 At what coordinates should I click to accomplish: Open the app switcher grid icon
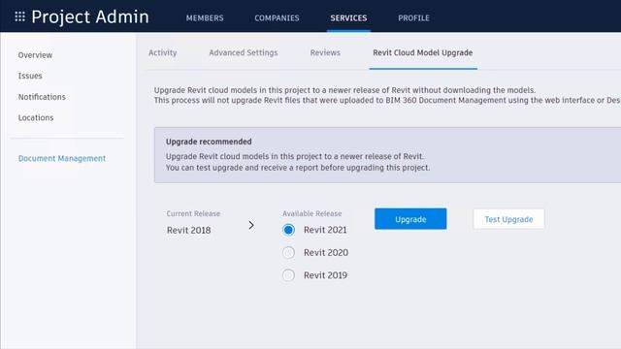[x=19, y=16]
